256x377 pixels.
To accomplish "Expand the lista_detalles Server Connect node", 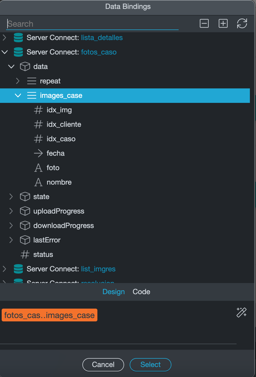I will [x=4, y=38].
